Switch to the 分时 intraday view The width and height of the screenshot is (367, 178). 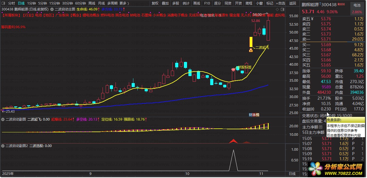pos(11,3)
